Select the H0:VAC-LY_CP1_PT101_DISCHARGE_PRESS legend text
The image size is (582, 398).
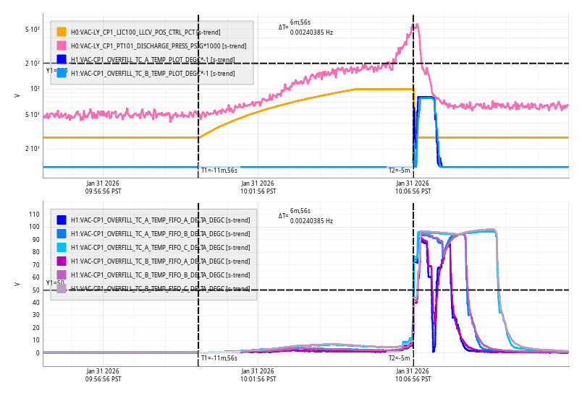click(x=158, y=46)
